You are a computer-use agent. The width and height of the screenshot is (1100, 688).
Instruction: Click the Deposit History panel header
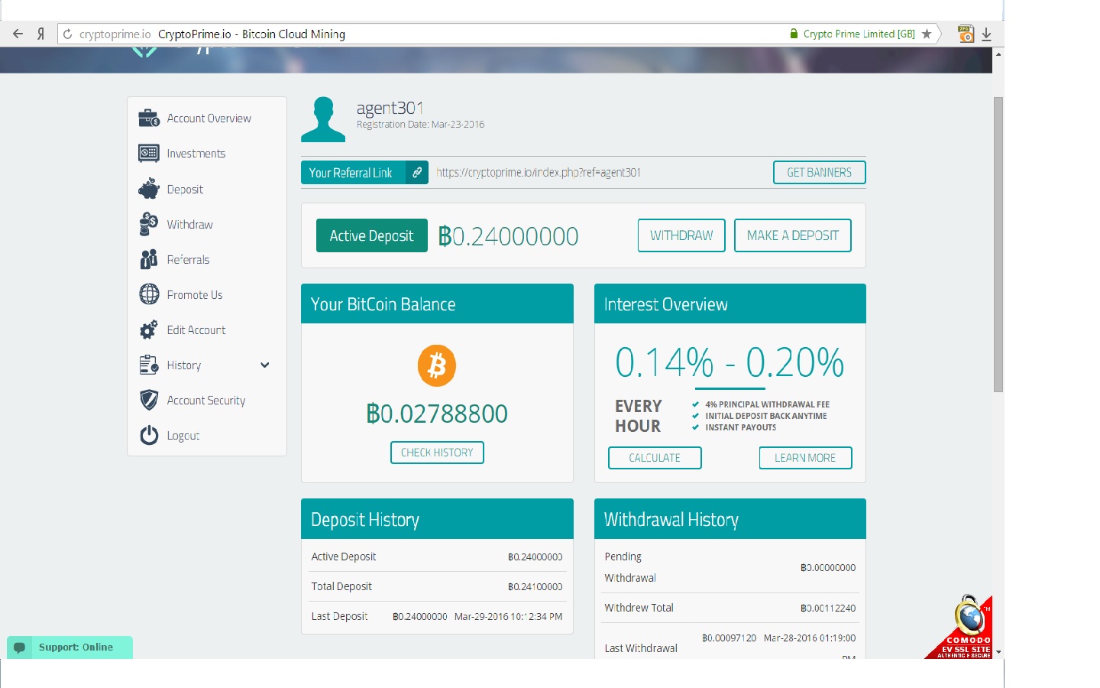click(437, 519)
